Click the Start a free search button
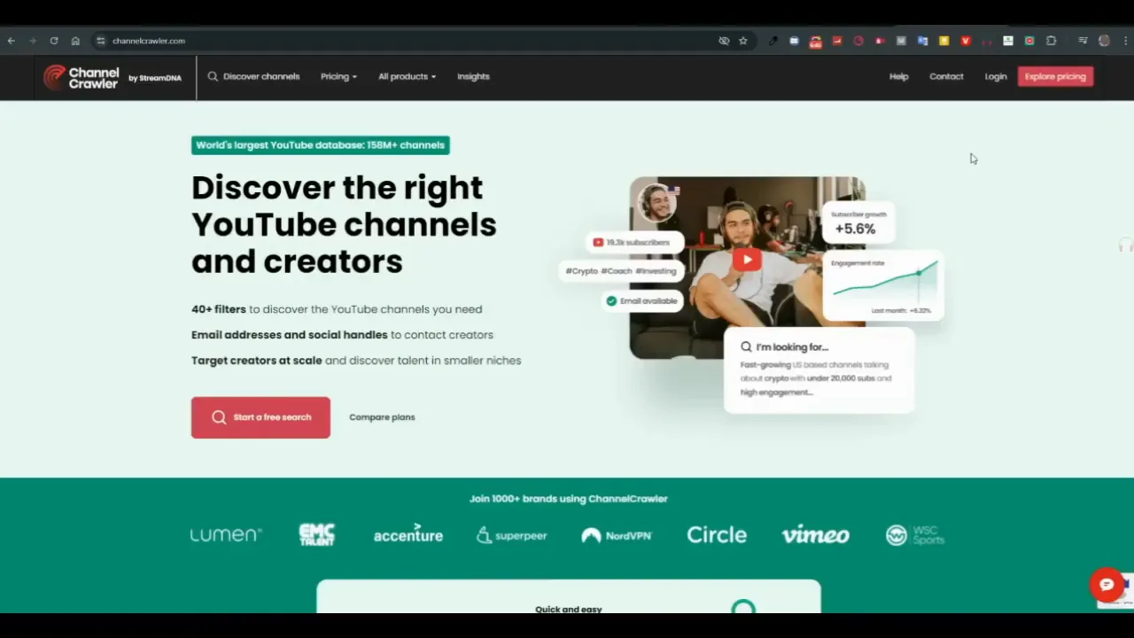The image size is (1134, 638). point(260,417)
